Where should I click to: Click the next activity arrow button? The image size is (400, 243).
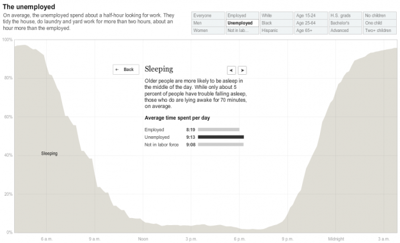tap(243, 70)
